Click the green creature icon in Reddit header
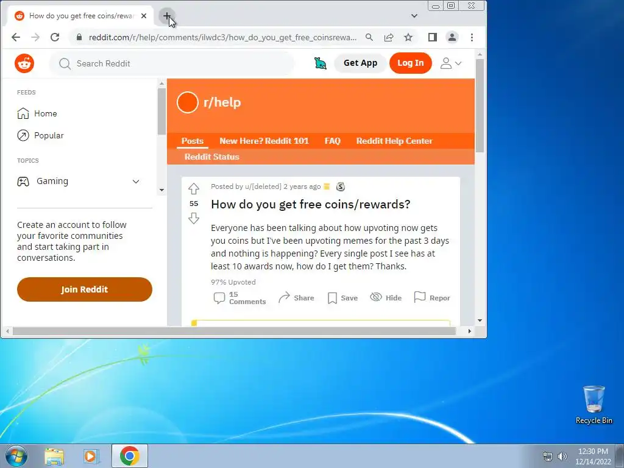This screenshot has width=624, height=468. [x=321, y=63]
